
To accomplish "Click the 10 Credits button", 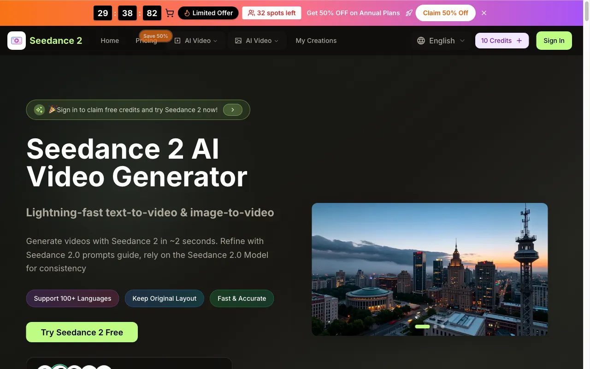I will (502, 41).
